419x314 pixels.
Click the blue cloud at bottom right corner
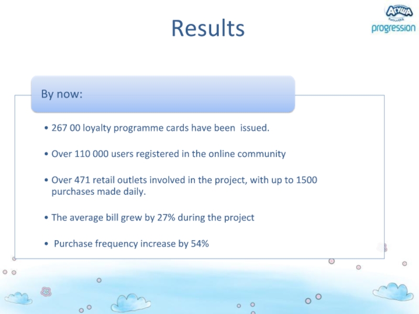(x=393, y=292)
